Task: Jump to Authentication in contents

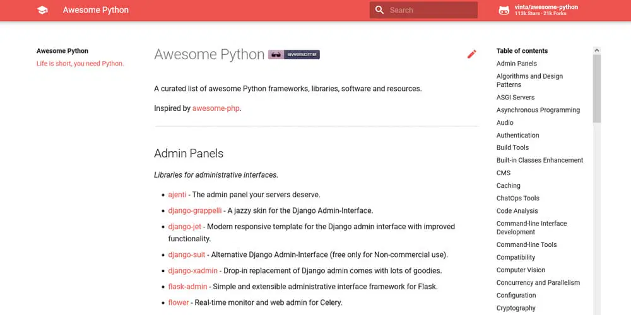Action: click(x=517, y=135)
